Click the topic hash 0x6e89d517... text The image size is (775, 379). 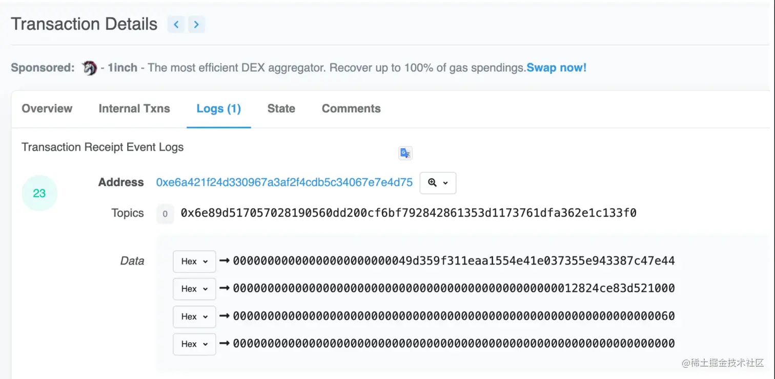[x=409, y=213]
